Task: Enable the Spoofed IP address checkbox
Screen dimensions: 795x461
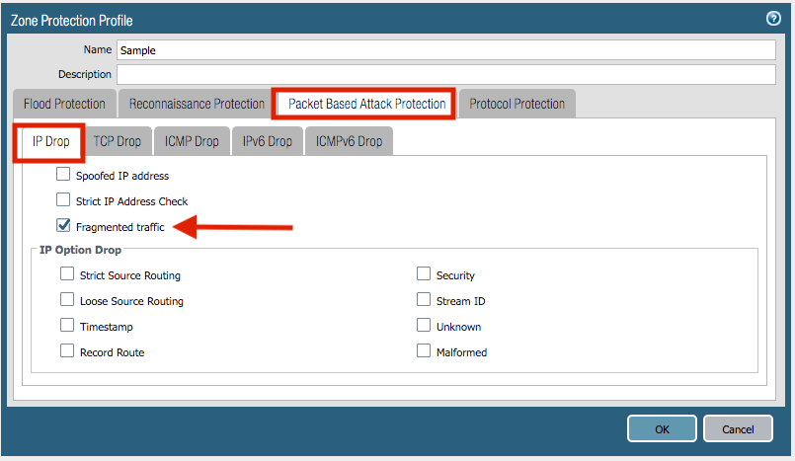Action: pyautogui.click(x=63, y=175)
